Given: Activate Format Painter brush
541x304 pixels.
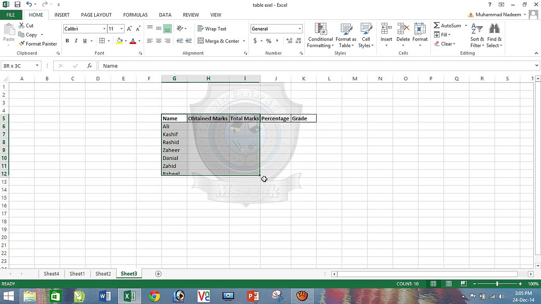Looking at the screenshot, I should 38,44.
